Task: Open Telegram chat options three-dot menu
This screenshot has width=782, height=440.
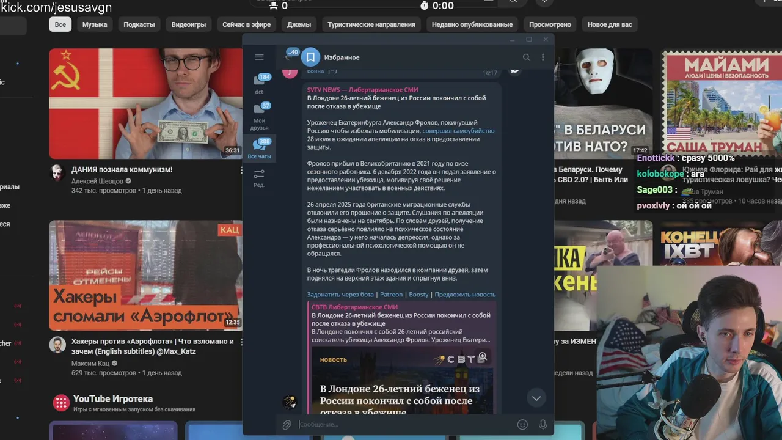Action: [x=543, y=57]
